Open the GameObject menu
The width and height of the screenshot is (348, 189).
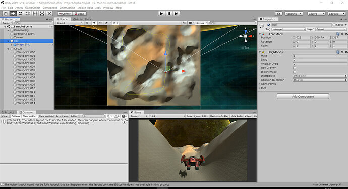[33, 8]
